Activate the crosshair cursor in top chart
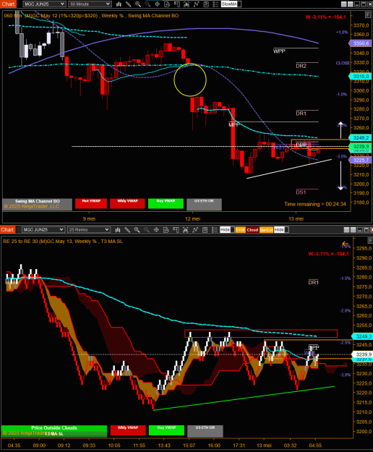373x452 pixels. click(x=158, y=4)
